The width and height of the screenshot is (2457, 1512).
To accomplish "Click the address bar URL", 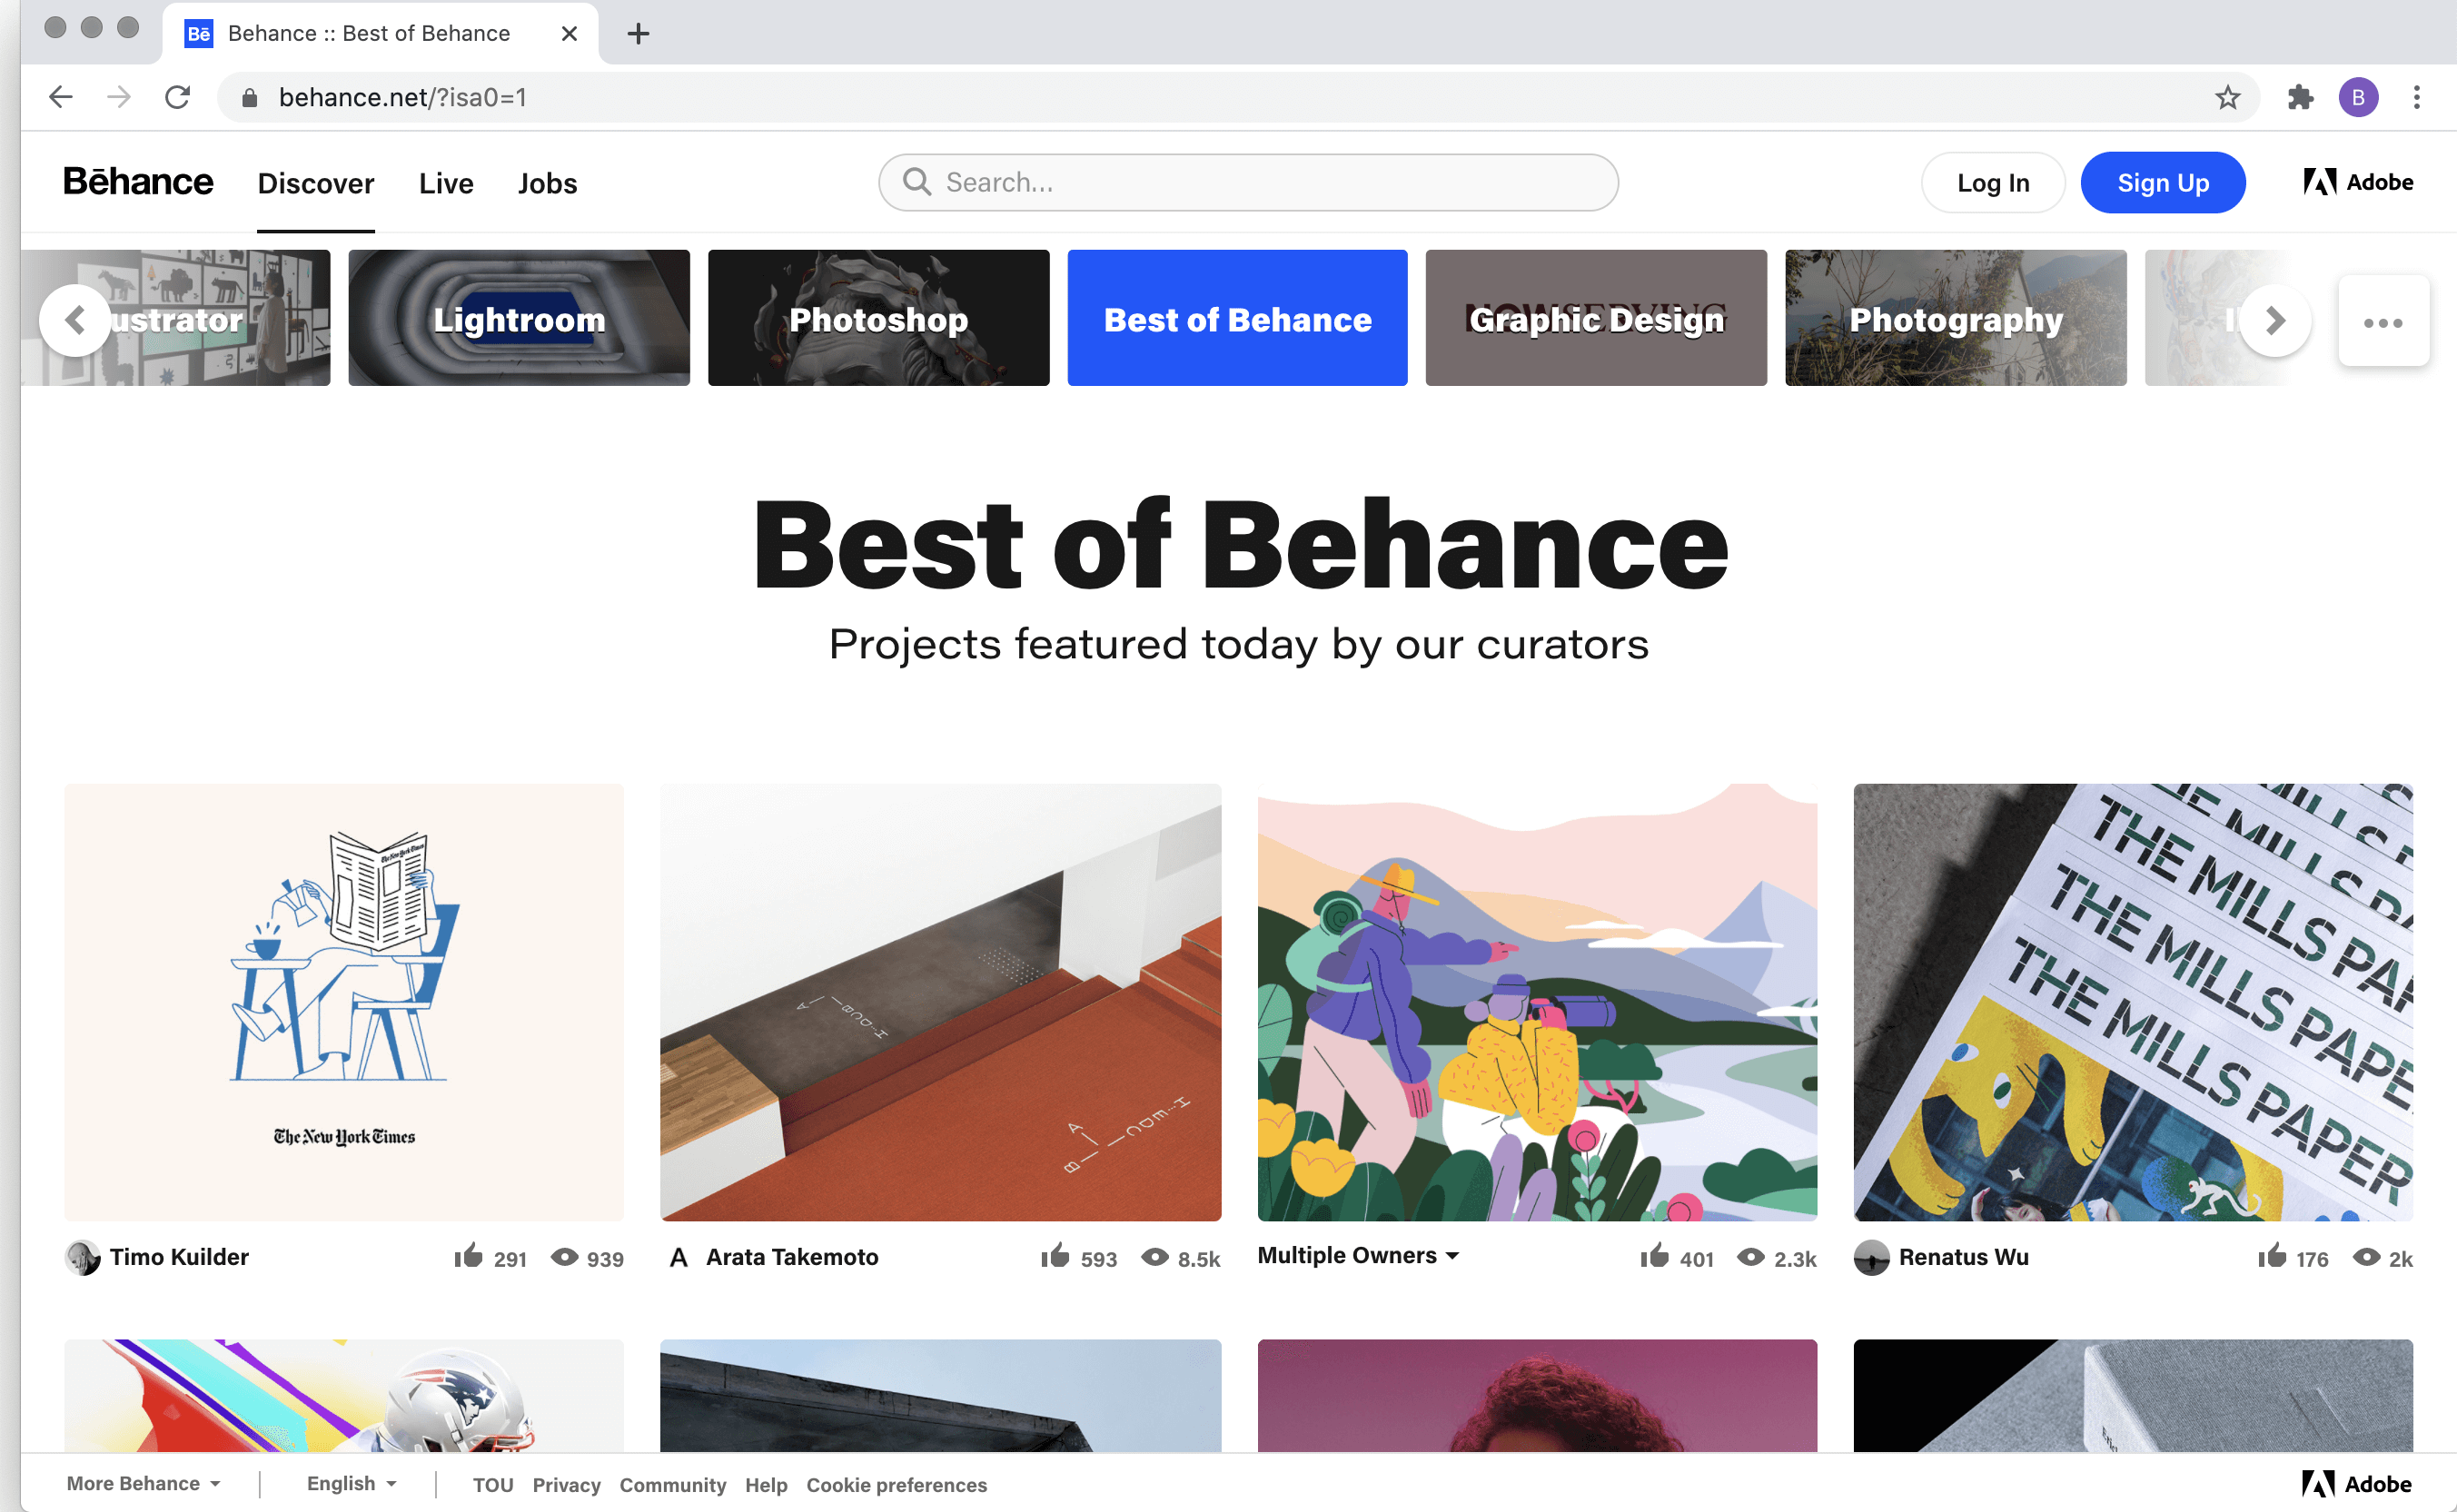I will 403,97.
